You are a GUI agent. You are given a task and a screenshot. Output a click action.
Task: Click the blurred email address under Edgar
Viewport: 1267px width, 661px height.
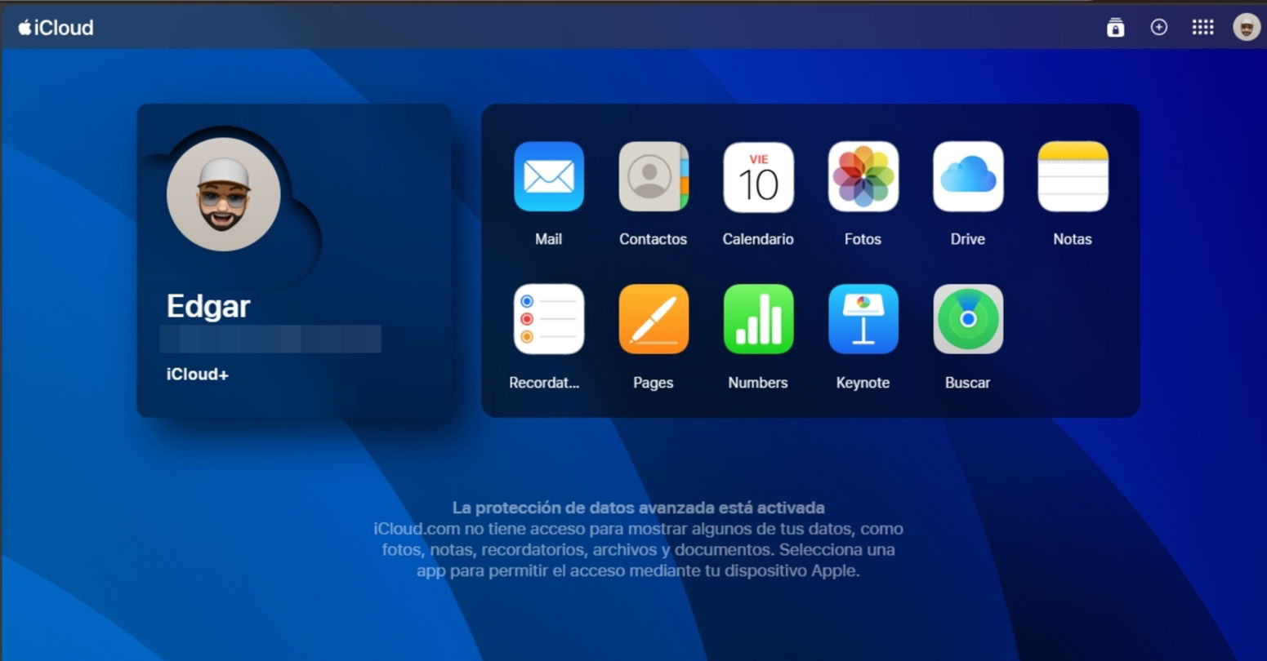click(270, 339)
